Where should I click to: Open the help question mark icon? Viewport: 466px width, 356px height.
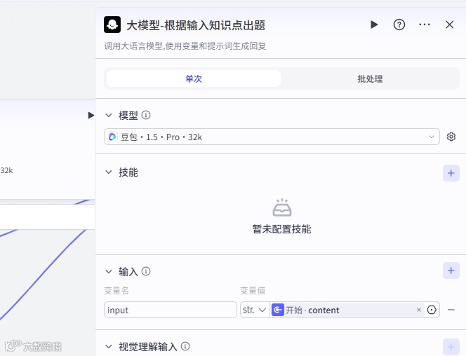coord(399,25)
